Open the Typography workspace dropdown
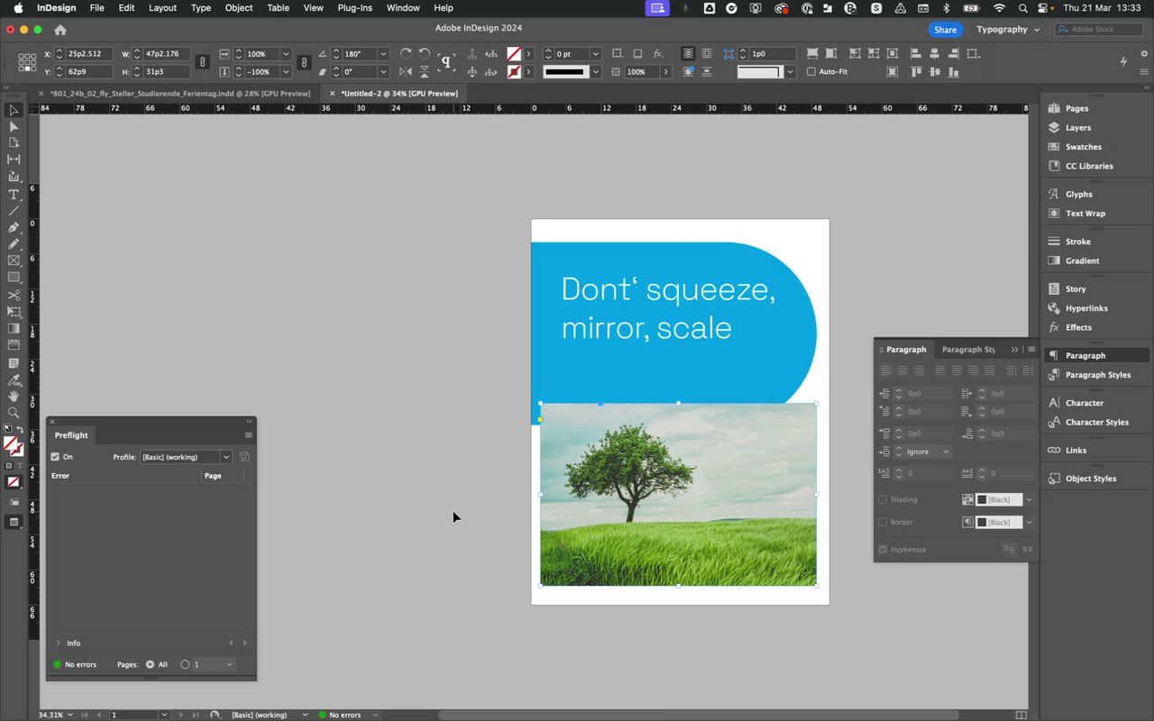 coord(1007,30)
